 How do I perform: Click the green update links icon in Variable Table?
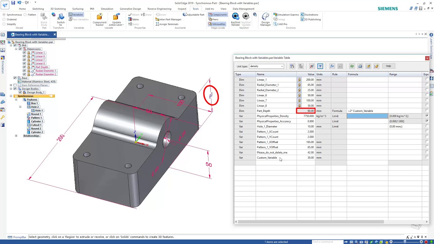tap(352, 66)
